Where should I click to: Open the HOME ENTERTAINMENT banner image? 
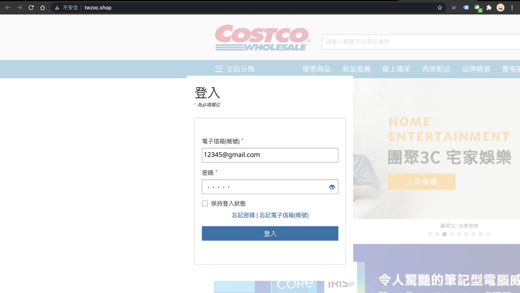click(x=436, y=148)
